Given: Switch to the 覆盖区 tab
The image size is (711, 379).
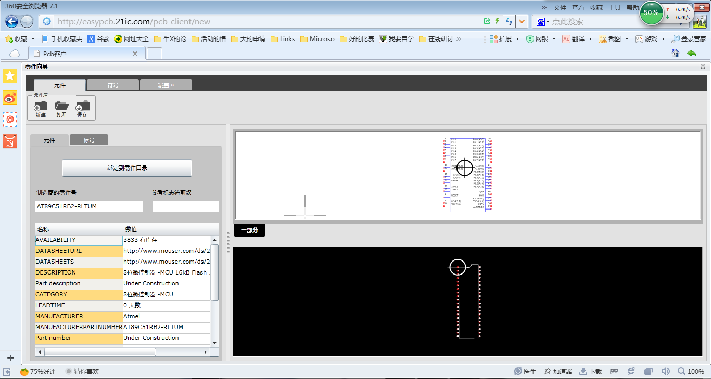Looking at the screenshot, I should pos(166,85).
